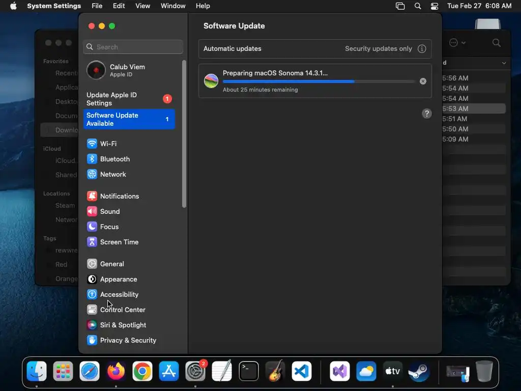The width and height of the screenshot is (521, 391).
Task: Open Stage Manager menu bar icon
Action: [400, 6]
